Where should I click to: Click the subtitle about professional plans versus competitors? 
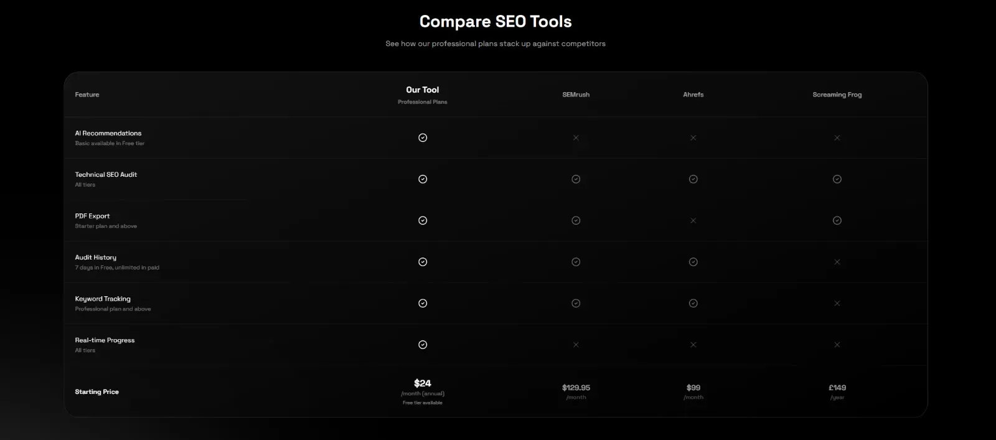coord(496,44)
